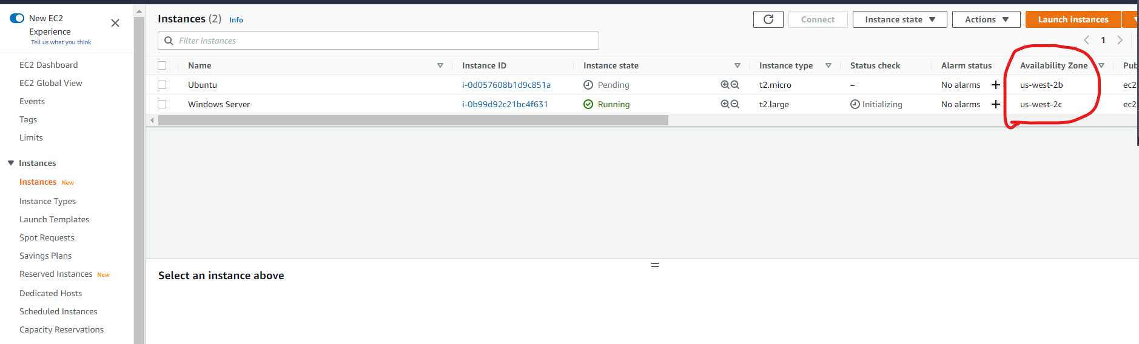Zoom in on Ubuntu instance state

pos(725,85)
